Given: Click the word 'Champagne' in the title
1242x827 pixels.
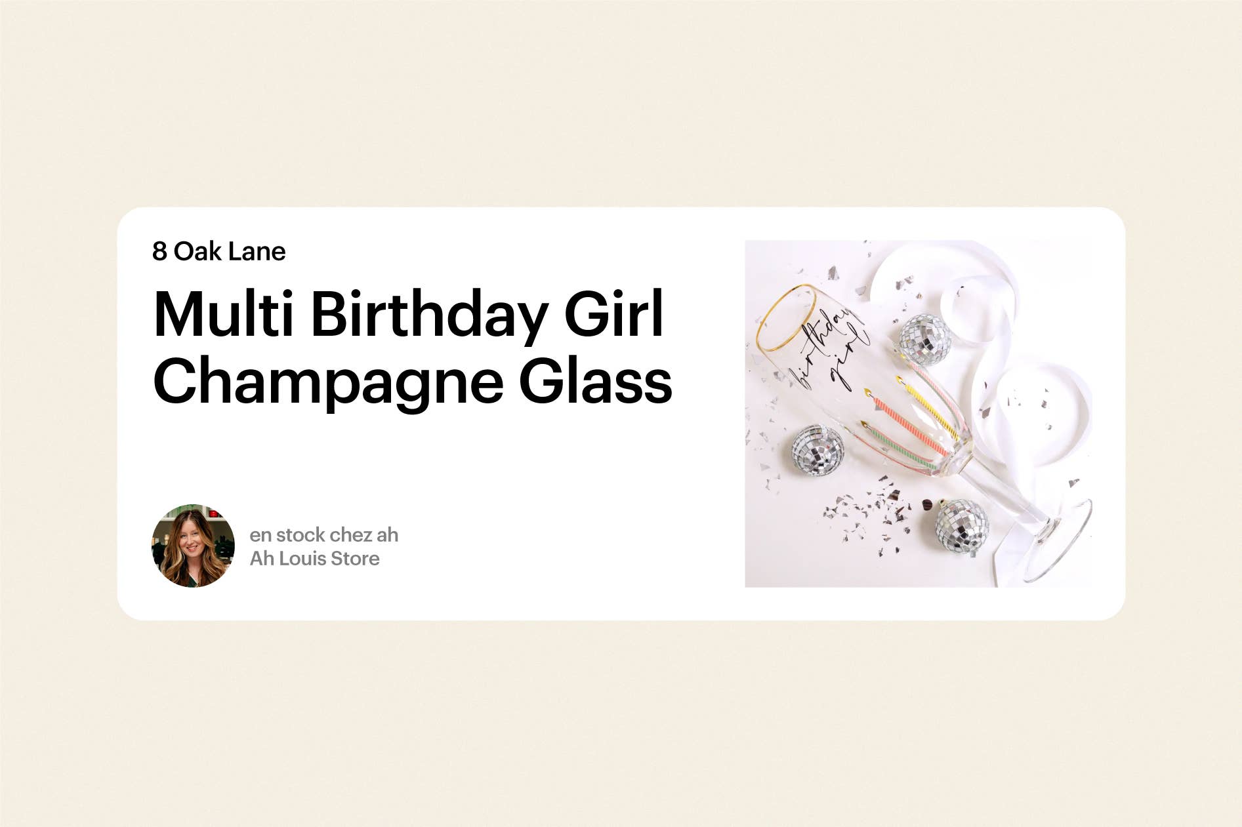Looking at the screenshot, I should tap(328, 383).
